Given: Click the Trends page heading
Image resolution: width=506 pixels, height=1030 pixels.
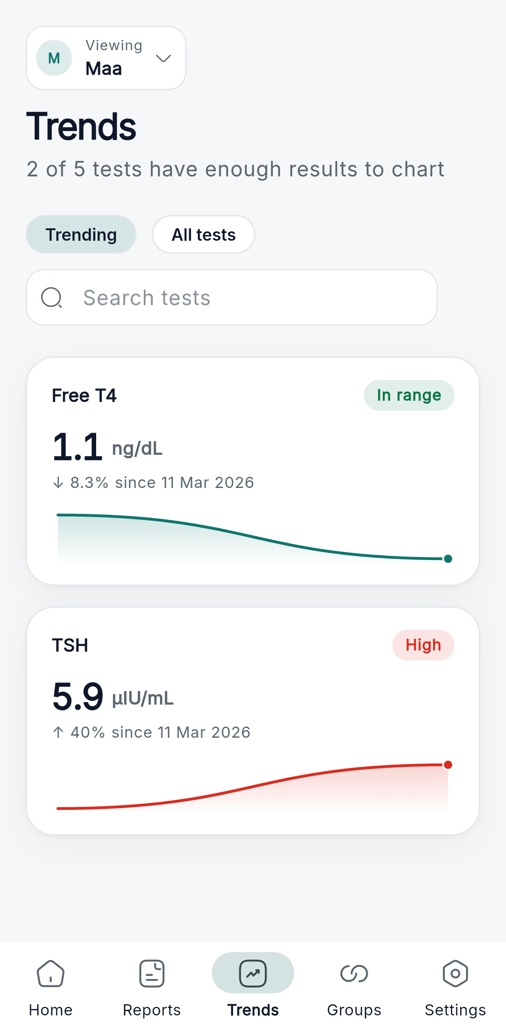Looking at the screenshot, I should click(81, 126).
